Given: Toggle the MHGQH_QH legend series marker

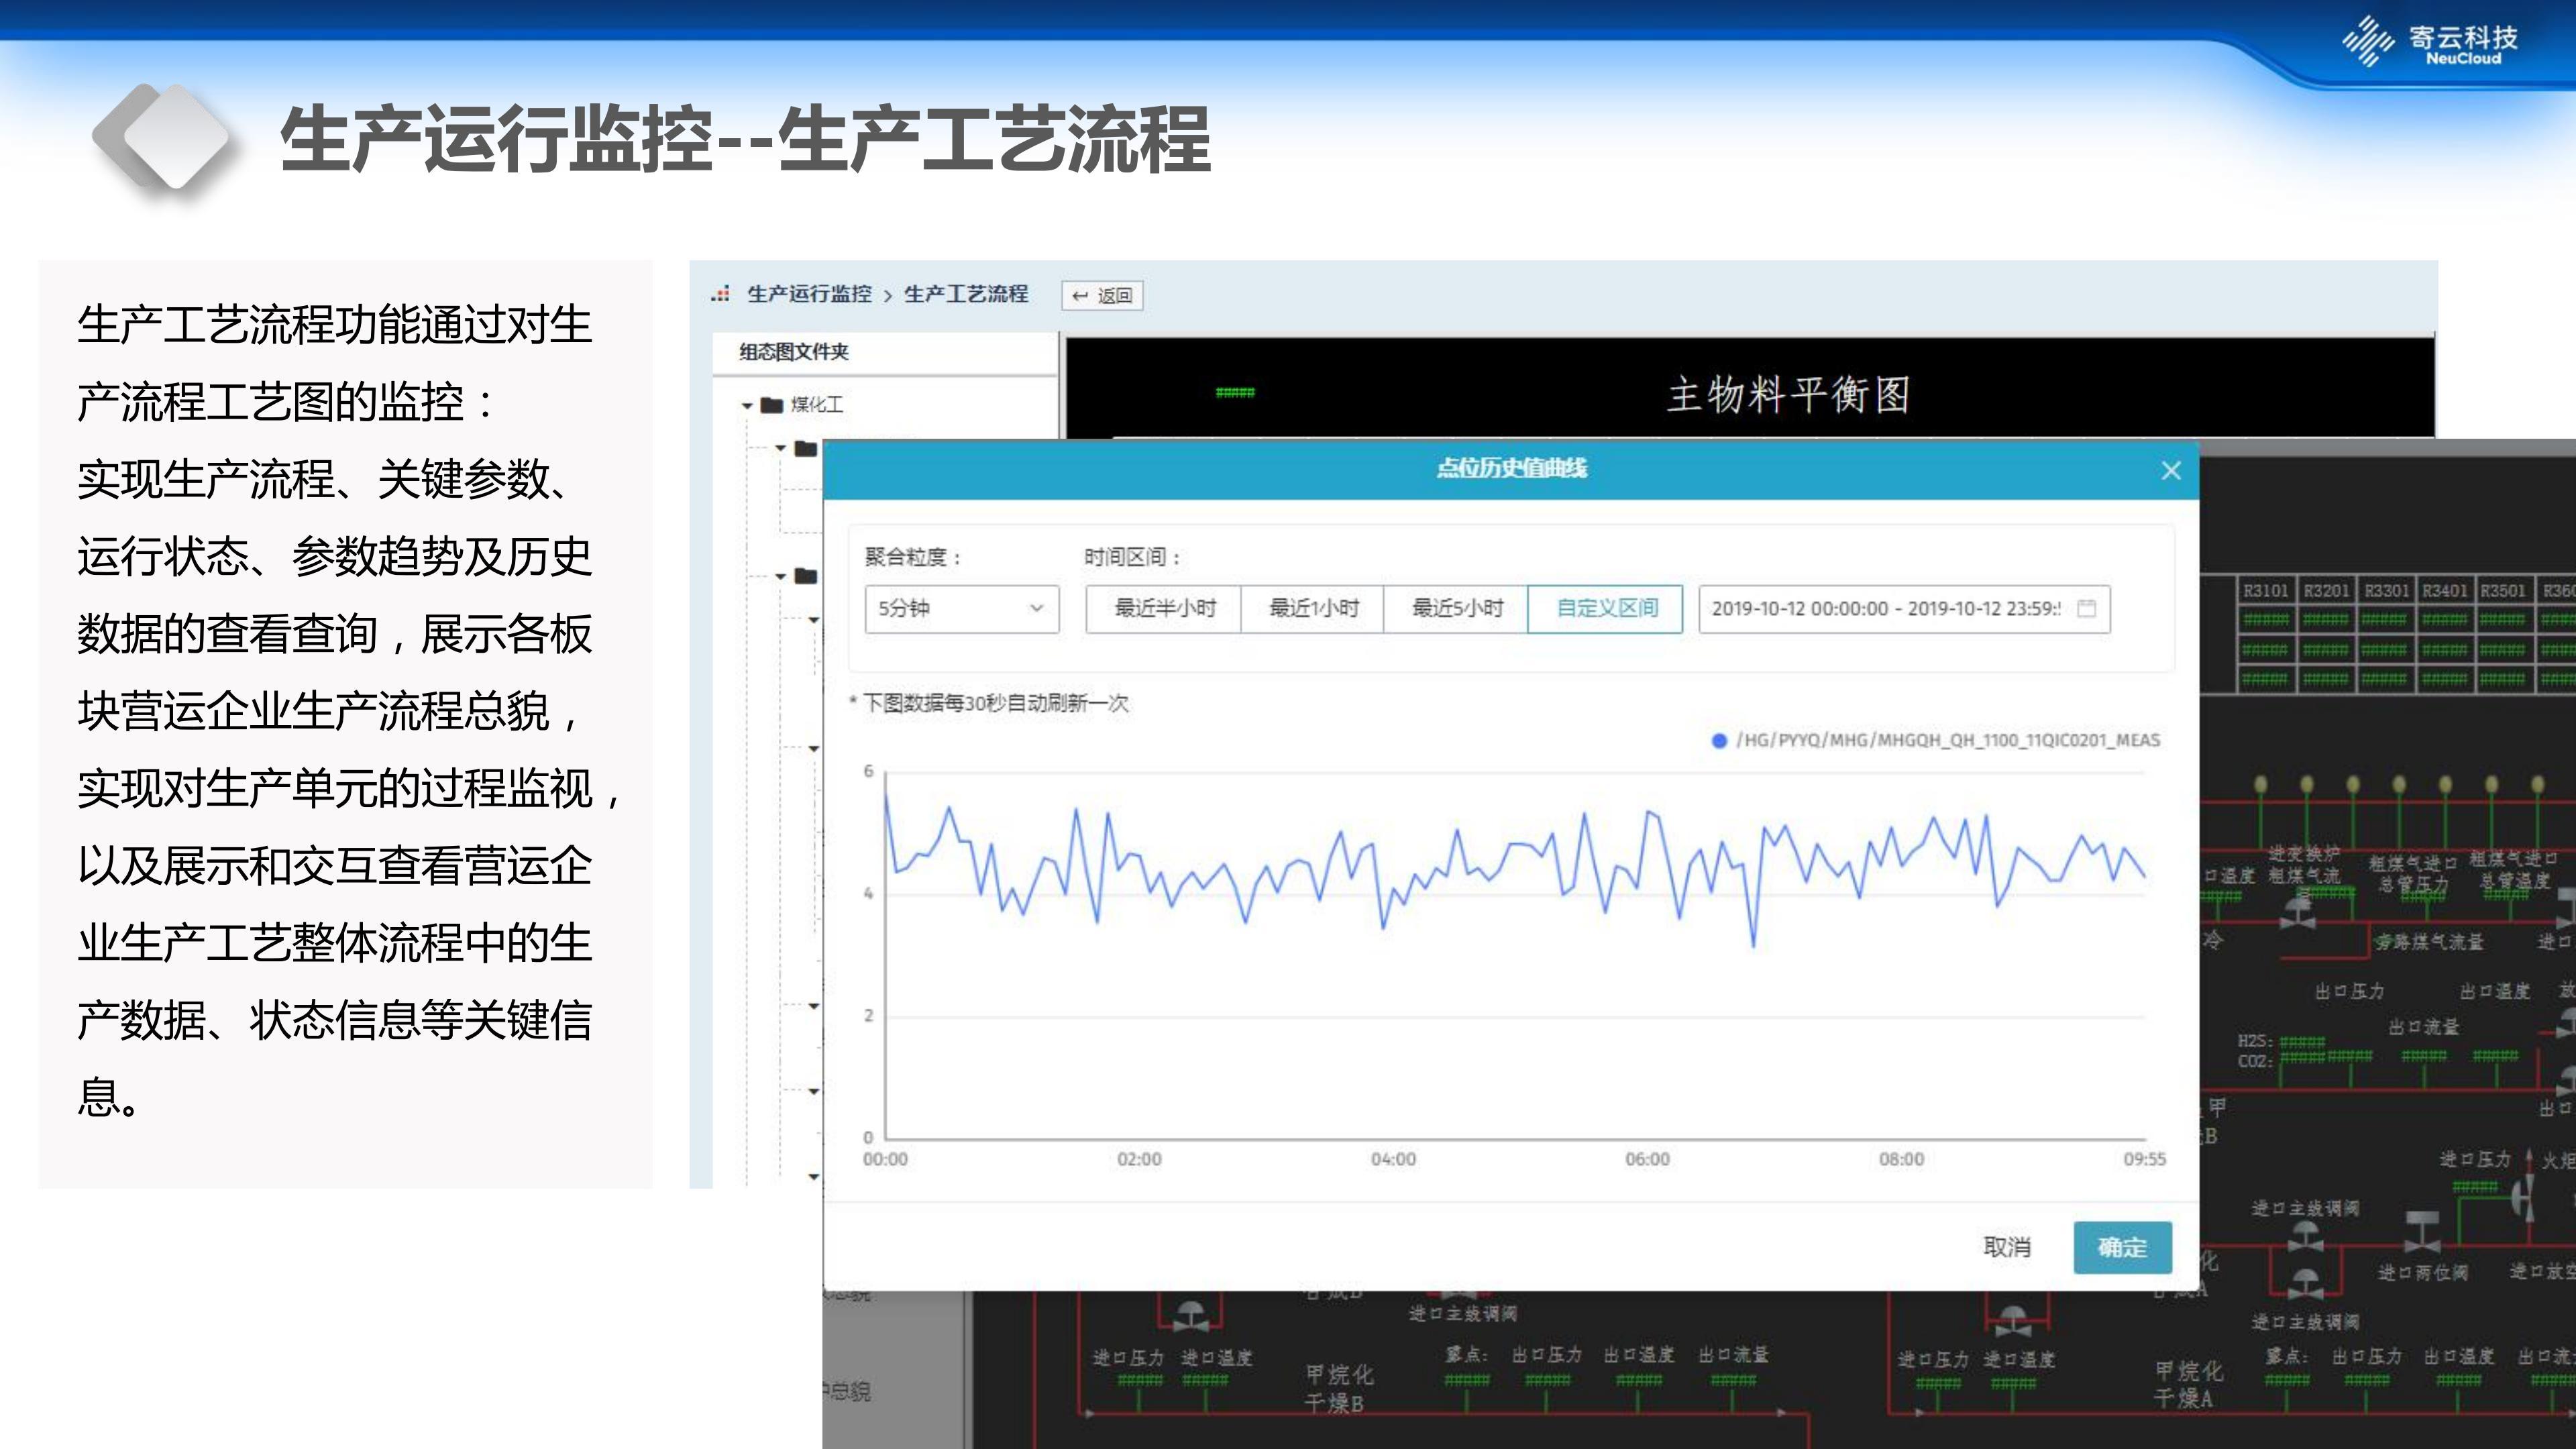Looking at the screenshot, I should pyautogui.click(x=1719, y=741).
